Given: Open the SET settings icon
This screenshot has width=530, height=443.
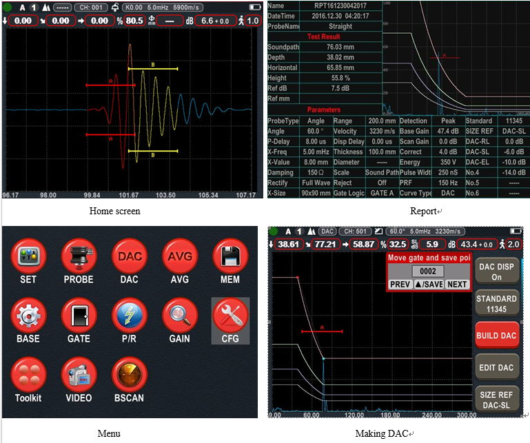Looking at the screenshot, I should [x=28, y=258].
